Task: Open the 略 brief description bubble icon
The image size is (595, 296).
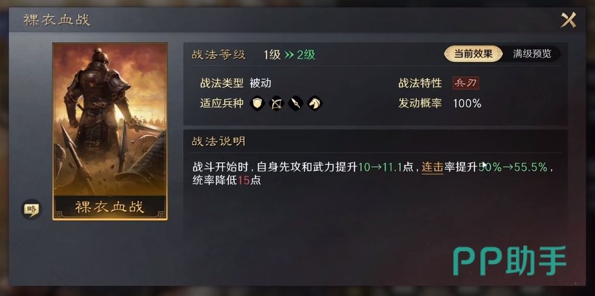Action: coord(31,209)
